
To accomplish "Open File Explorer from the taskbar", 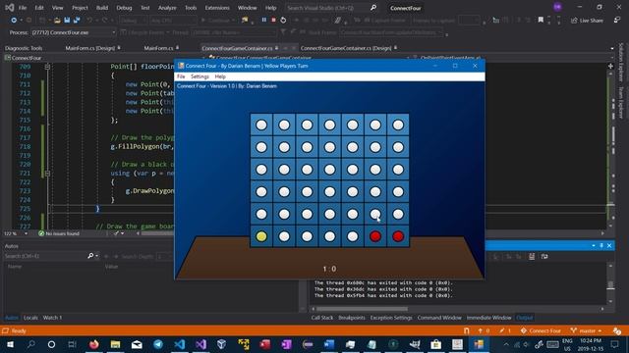I will [116, 344].
